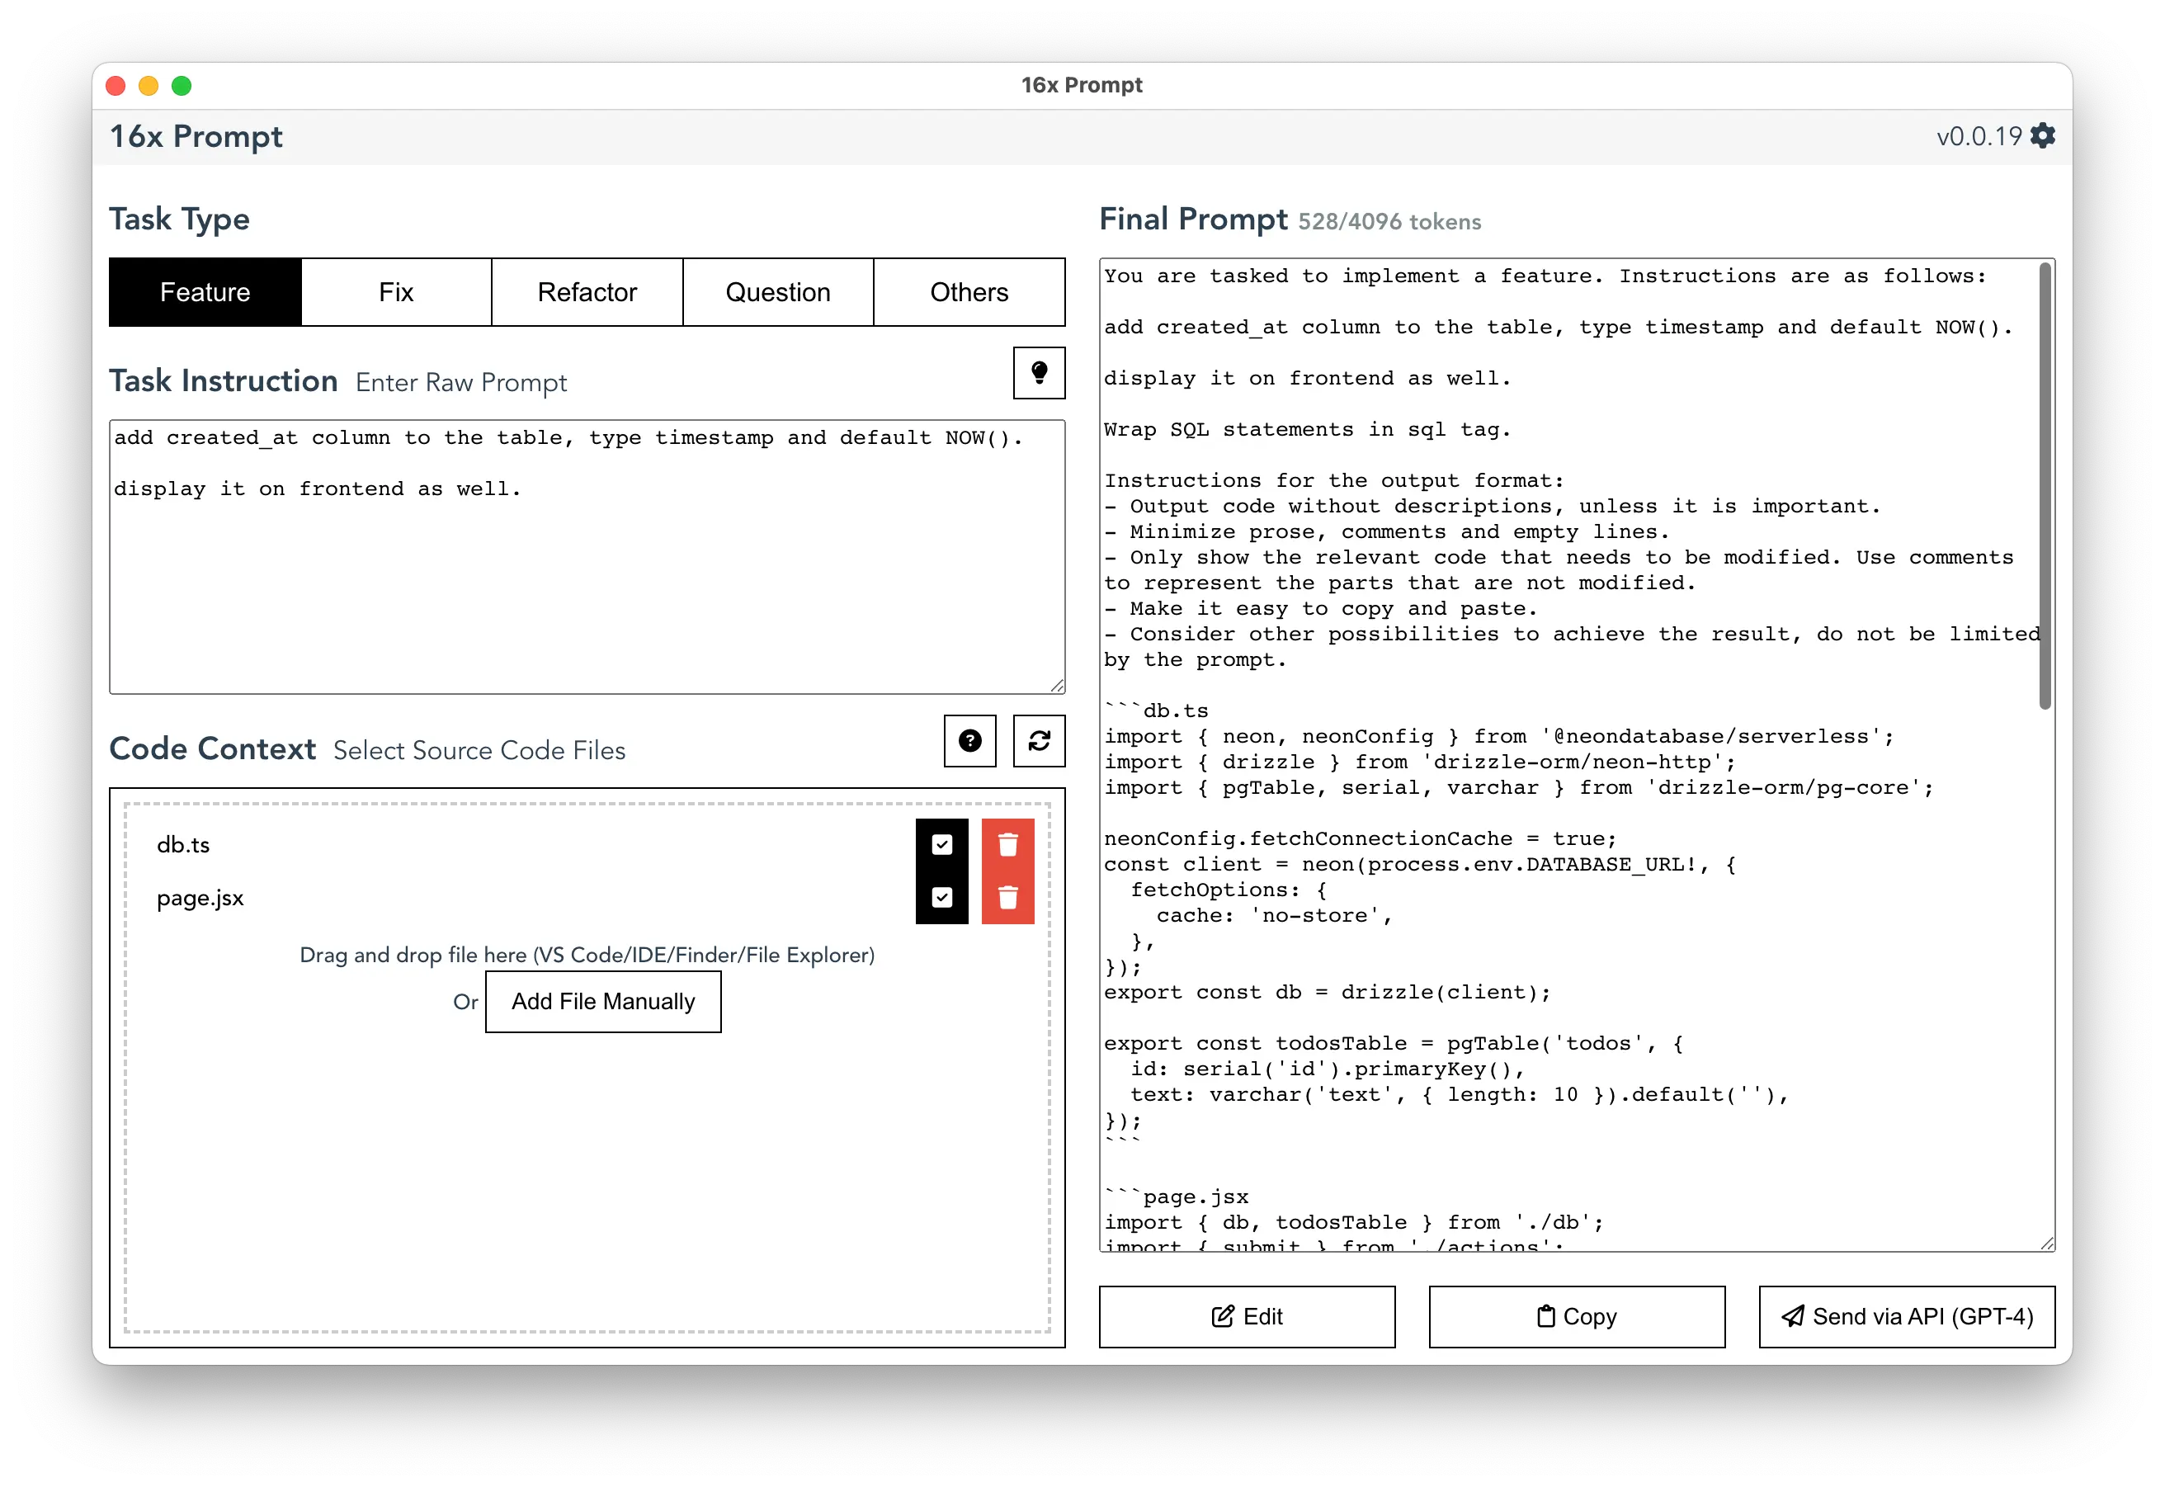The image size is (2165, 1487).
Task: Select the Others task type tab
Action: (x=967, y=293)
